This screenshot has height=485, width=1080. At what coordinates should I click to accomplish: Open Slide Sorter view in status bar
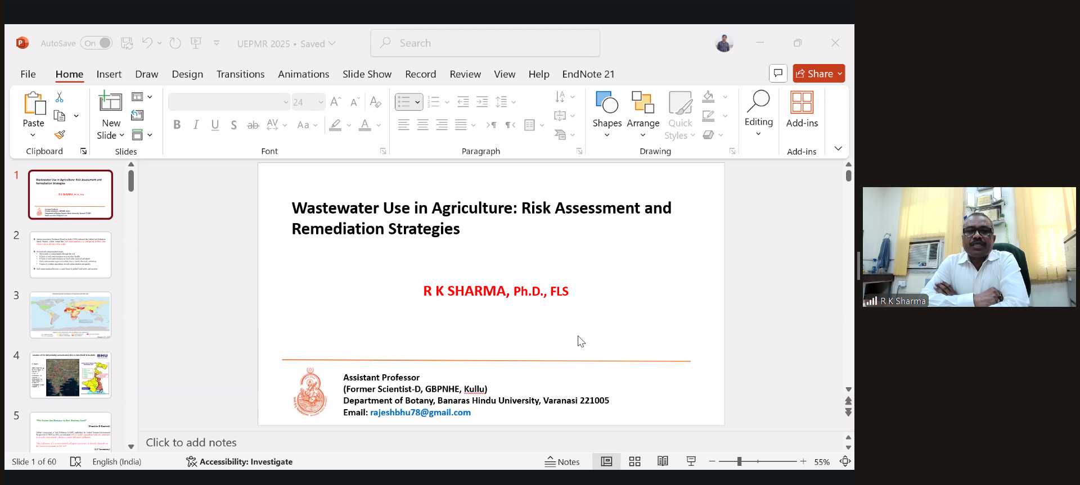point(634,461)
